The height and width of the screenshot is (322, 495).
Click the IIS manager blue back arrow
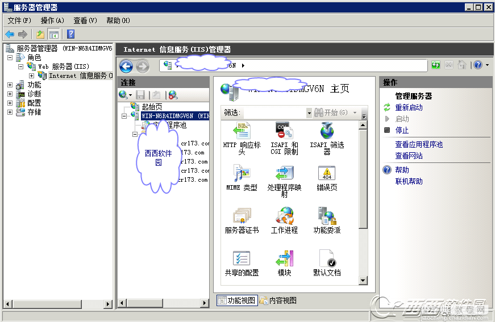click(x=126, y=66)
